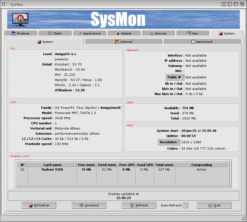Click the Applications tab ball icon
Screen dimensions: 247x222
[x=80, y=33]
